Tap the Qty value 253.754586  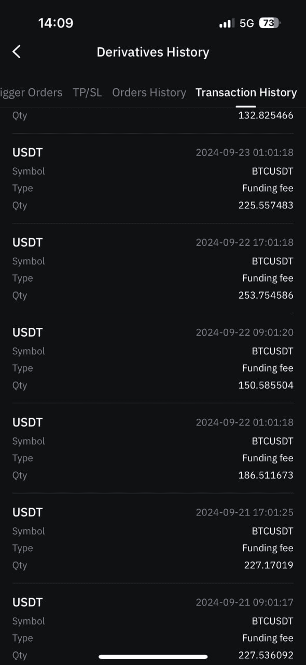click(266, 295)
